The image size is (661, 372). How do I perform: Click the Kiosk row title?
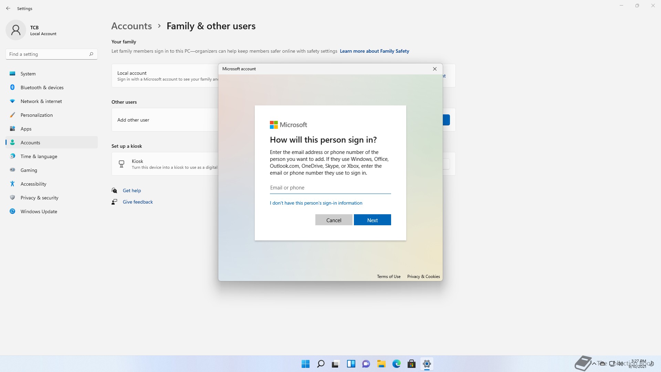[137, 161]
